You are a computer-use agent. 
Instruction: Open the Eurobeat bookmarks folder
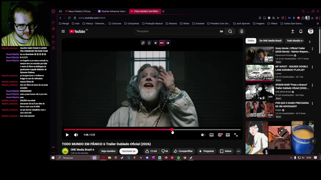(198, 23)
